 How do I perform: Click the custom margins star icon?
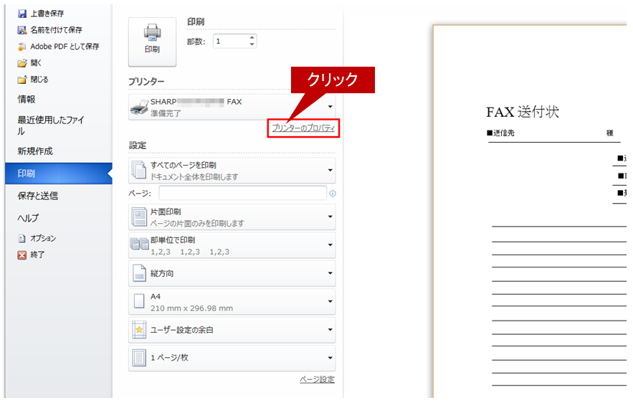point(139,330)
